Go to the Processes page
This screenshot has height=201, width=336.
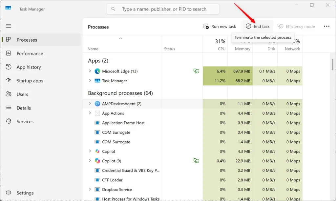click(x=41, y=40)
